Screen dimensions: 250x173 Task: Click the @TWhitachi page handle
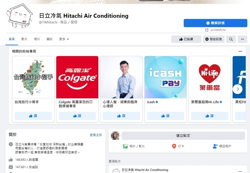(x=48, y=22)
